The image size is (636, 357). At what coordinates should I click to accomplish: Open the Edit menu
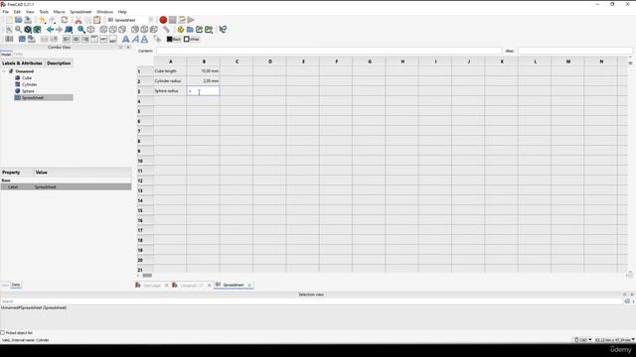[17, 12]
